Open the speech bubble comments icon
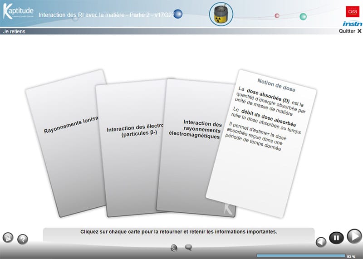The image size is (363, 259). pyautogui.click(x=188, y=247)
